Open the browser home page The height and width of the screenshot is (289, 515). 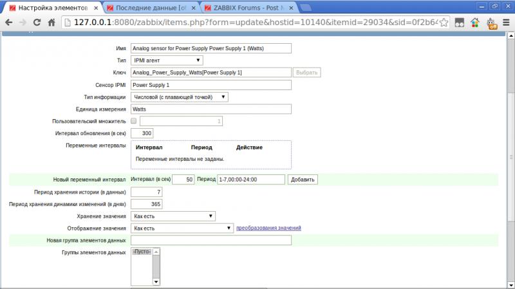pos(51,23)
